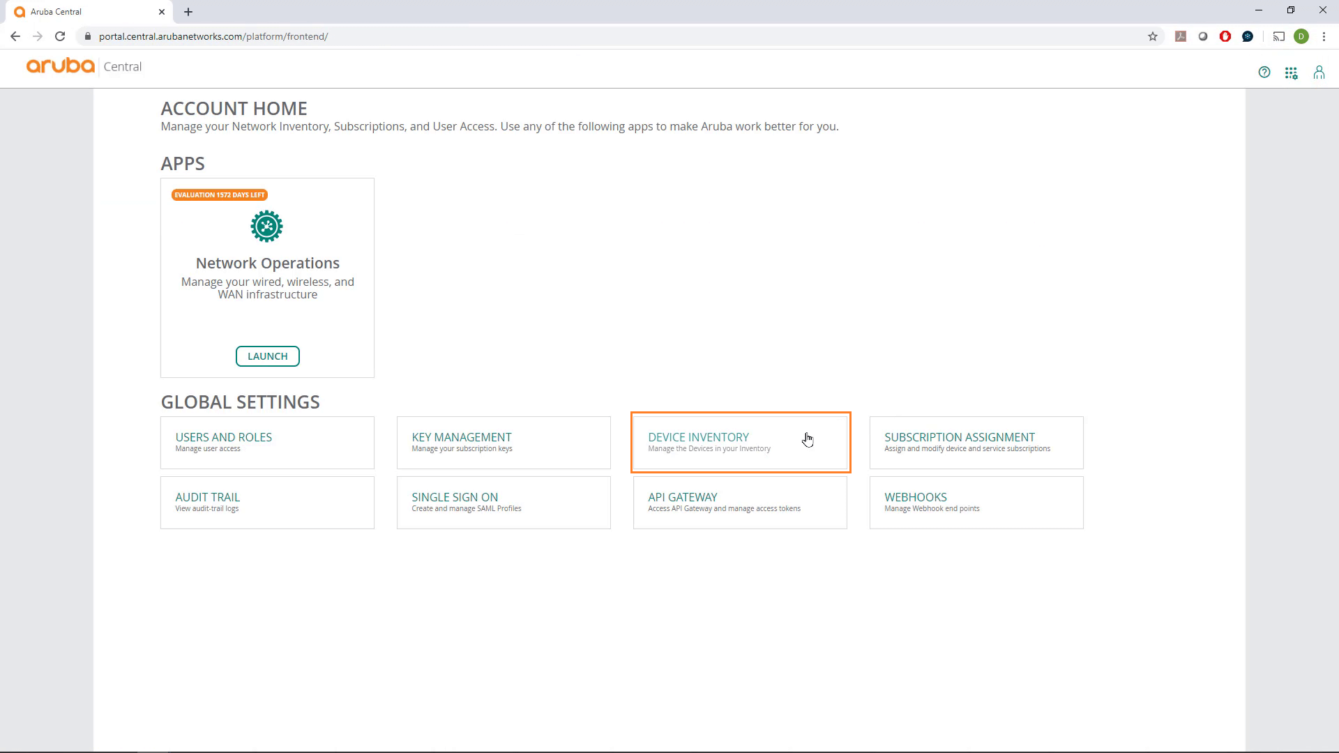This screenshot has width=1339, height=753.
Task: Open the Audit Trail logs
Action: pyautogui.click(x=267, y=502)
